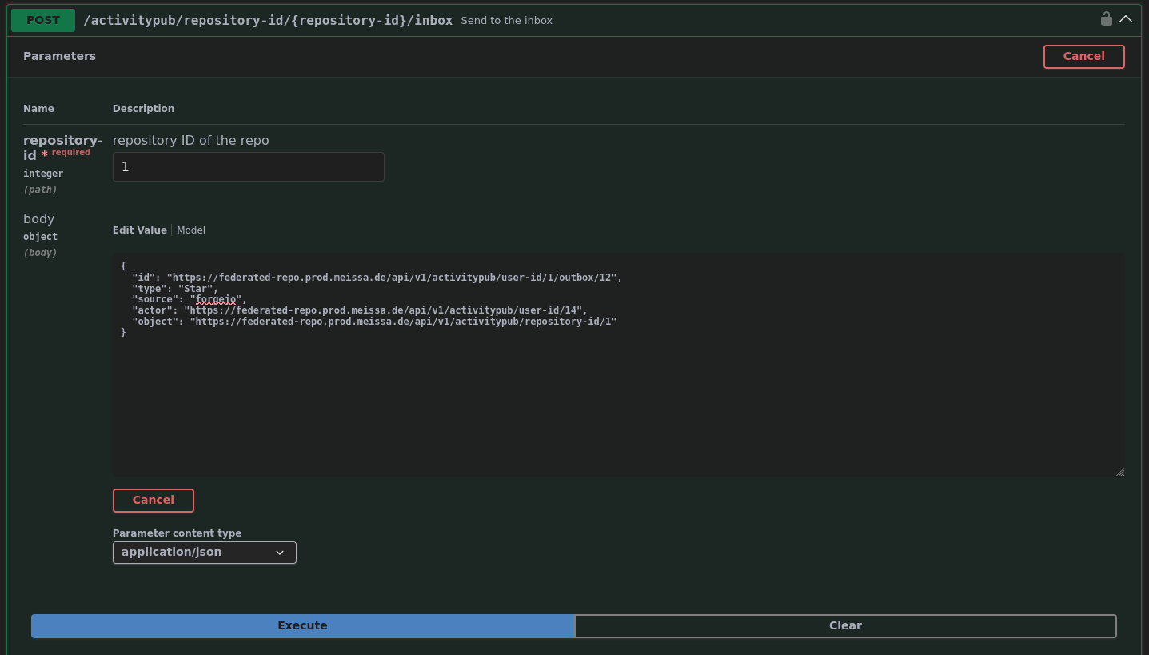Viewport: 1149px width, 655px height.
Task: Run the request with the Execute button
Action: pyautogui.click(x=302, y=626)
